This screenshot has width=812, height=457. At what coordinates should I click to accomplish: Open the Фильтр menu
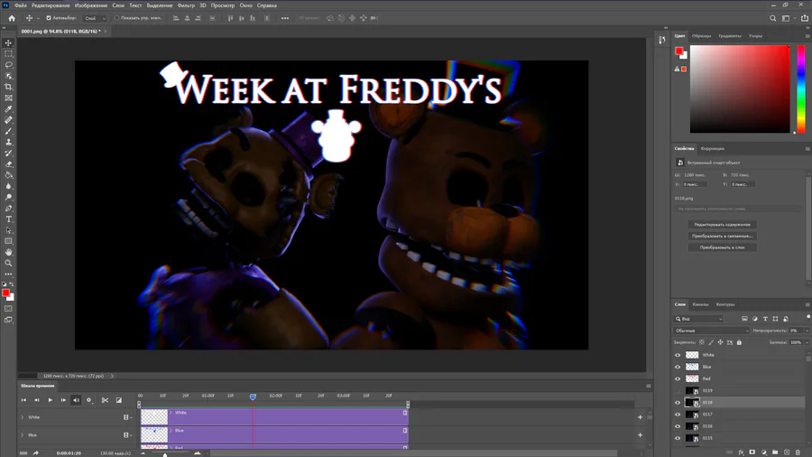186,5
